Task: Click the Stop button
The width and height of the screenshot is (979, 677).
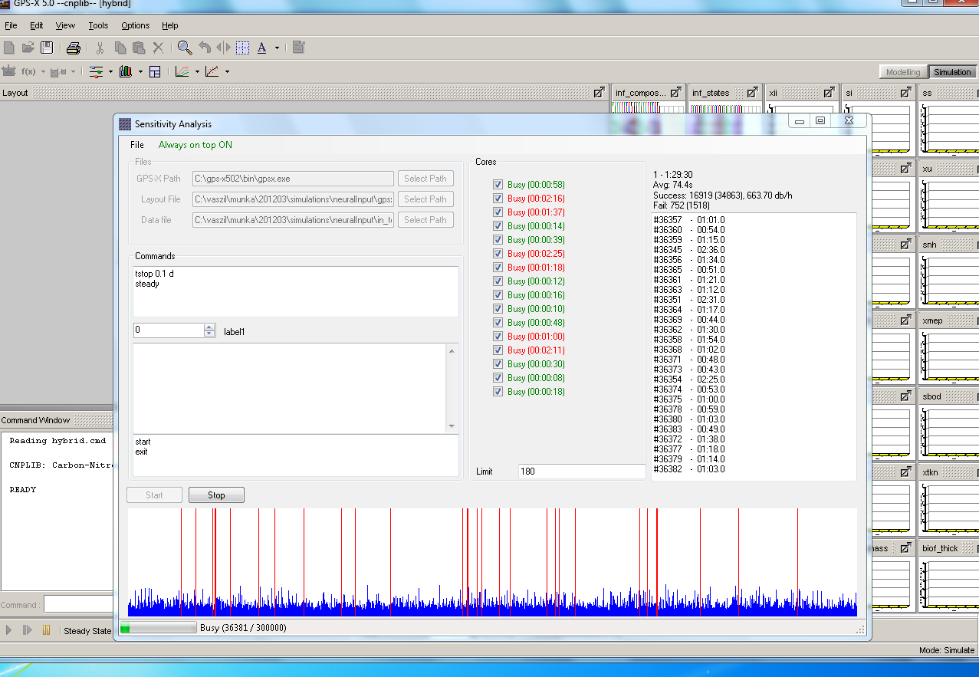Action: pos(216,495)
